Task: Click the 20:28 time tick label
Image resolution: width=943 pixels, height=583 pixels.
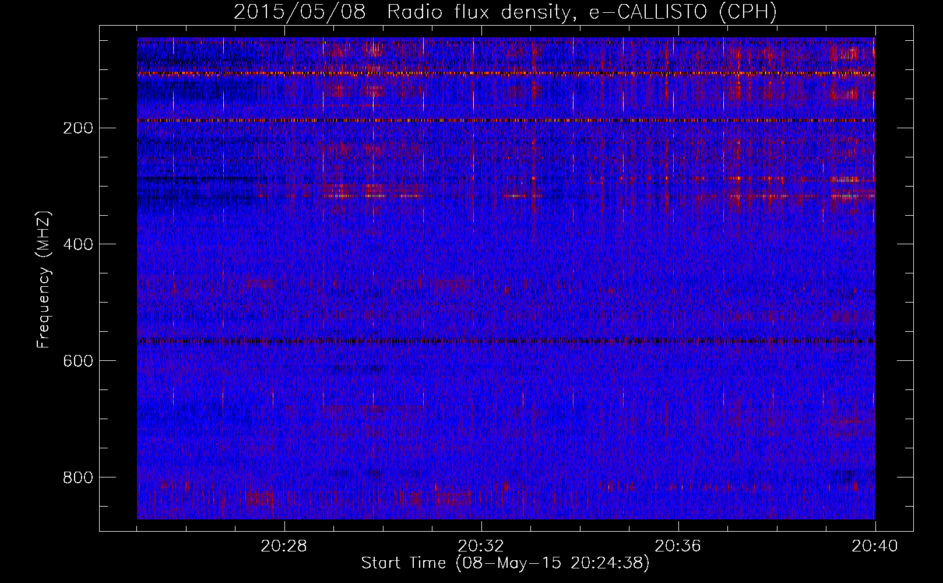Action: [x=284, y=546]
